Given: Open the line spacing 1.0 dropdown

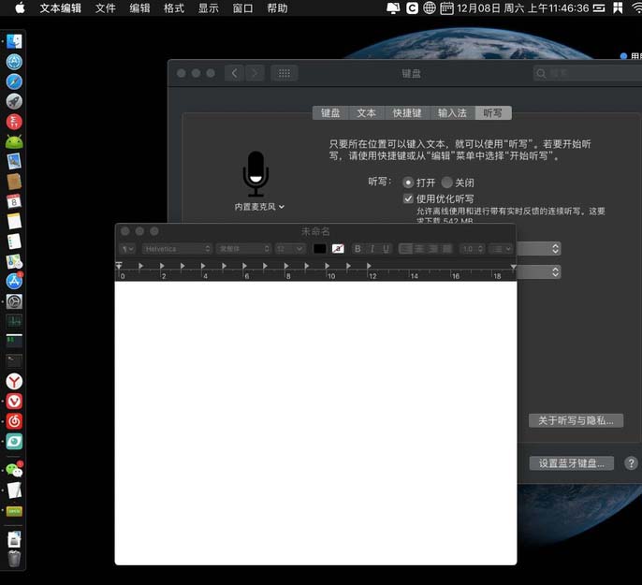Looking at the screenshot, I should pos(472,249).
